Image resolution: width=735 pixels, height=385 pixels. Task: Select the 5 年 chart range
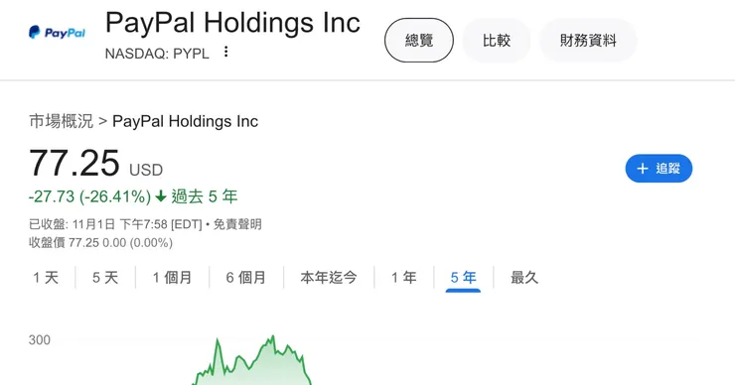tap(463, 278)
